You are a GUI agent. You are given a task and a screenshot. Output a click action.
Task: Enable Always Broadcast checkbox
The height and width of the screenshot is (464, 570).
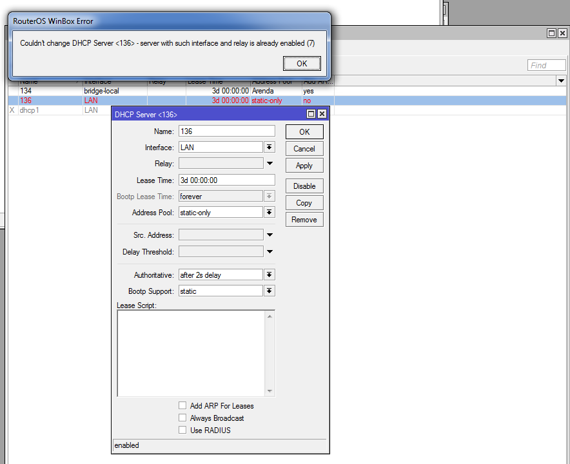coord(182,418)
